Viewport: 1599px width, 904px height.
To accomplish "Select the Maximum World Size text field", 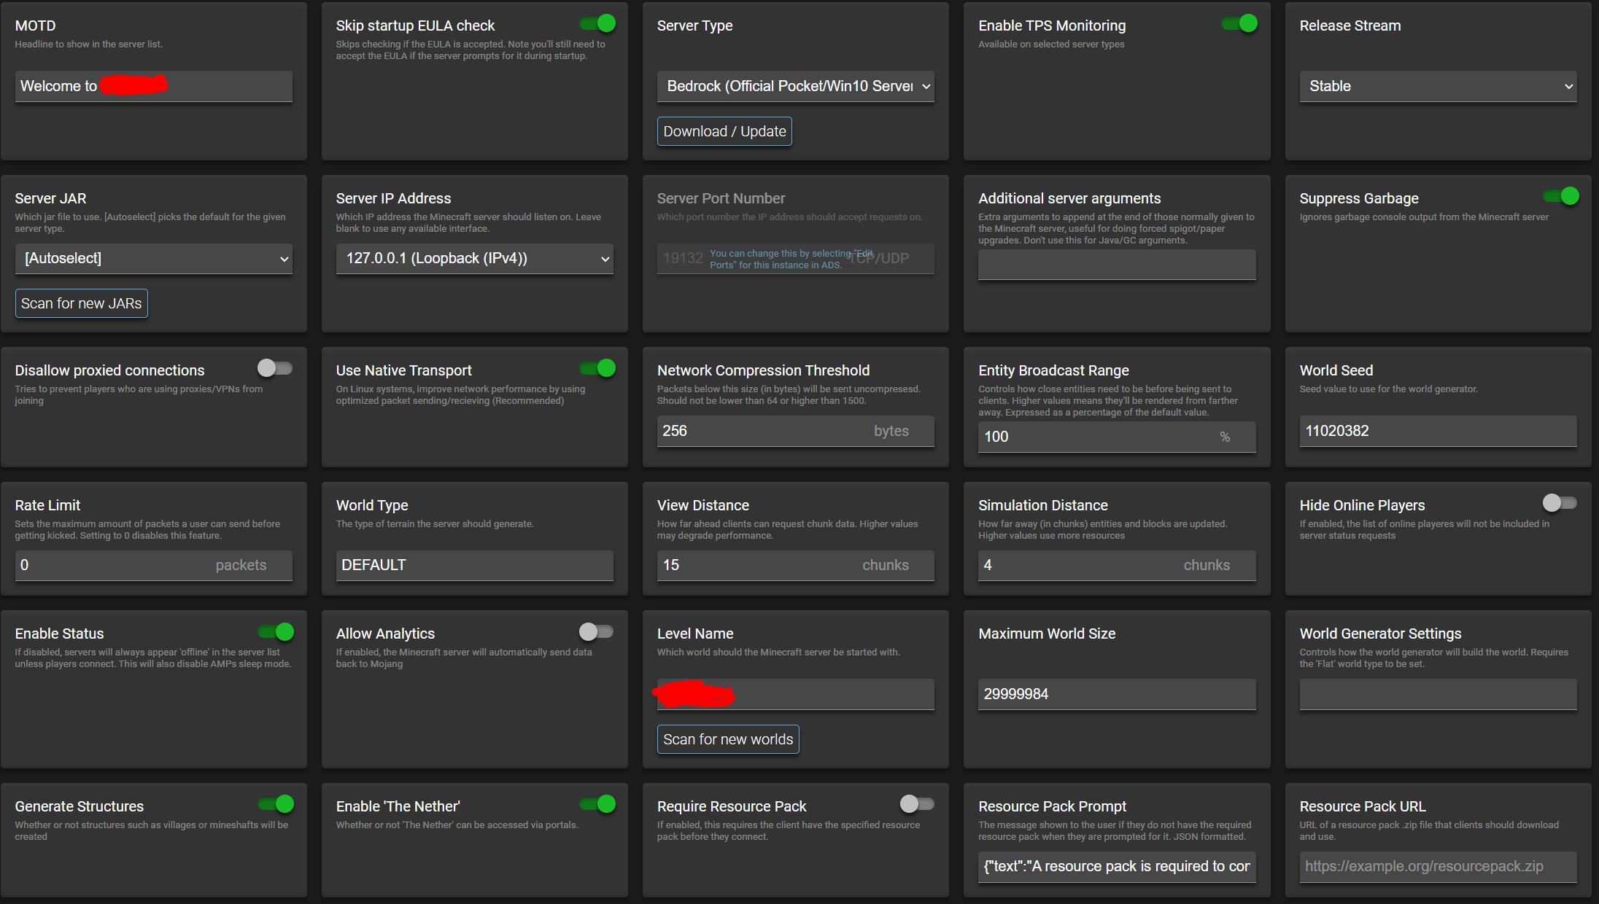I will point(1116,693).
